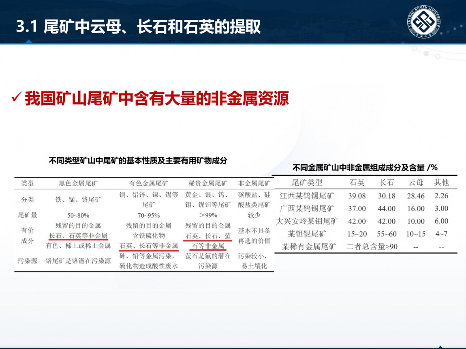Select column header '长石' in right table
This screenshot has width=466, height=349.
[387, 182]
